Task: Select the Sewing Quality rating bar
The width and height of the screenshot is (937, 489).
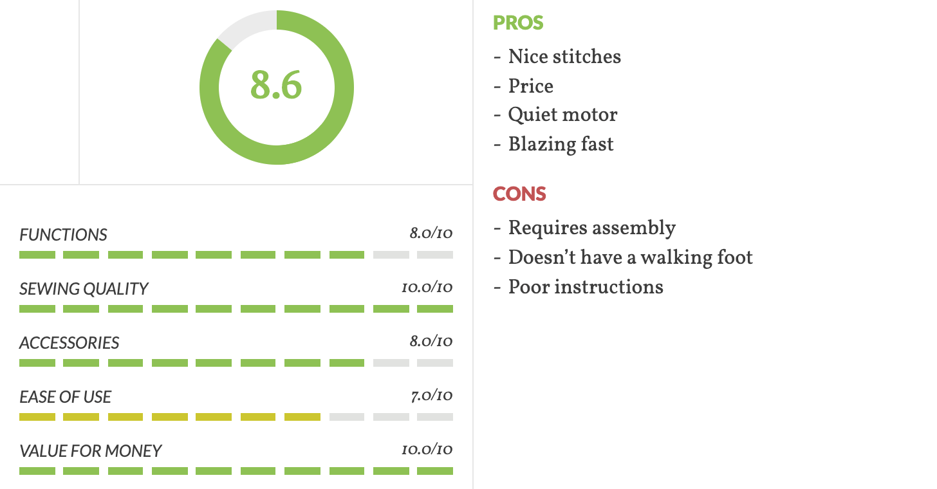Action: (x=236, y=309)
